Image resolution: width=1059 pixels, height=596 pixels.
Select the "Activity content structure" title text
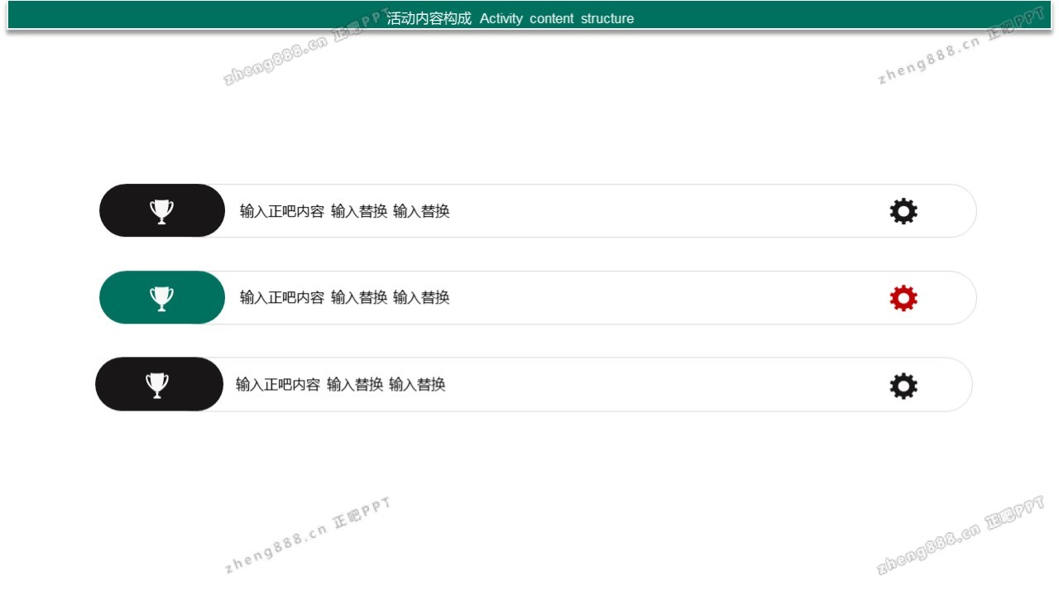(x=557, y=18)
